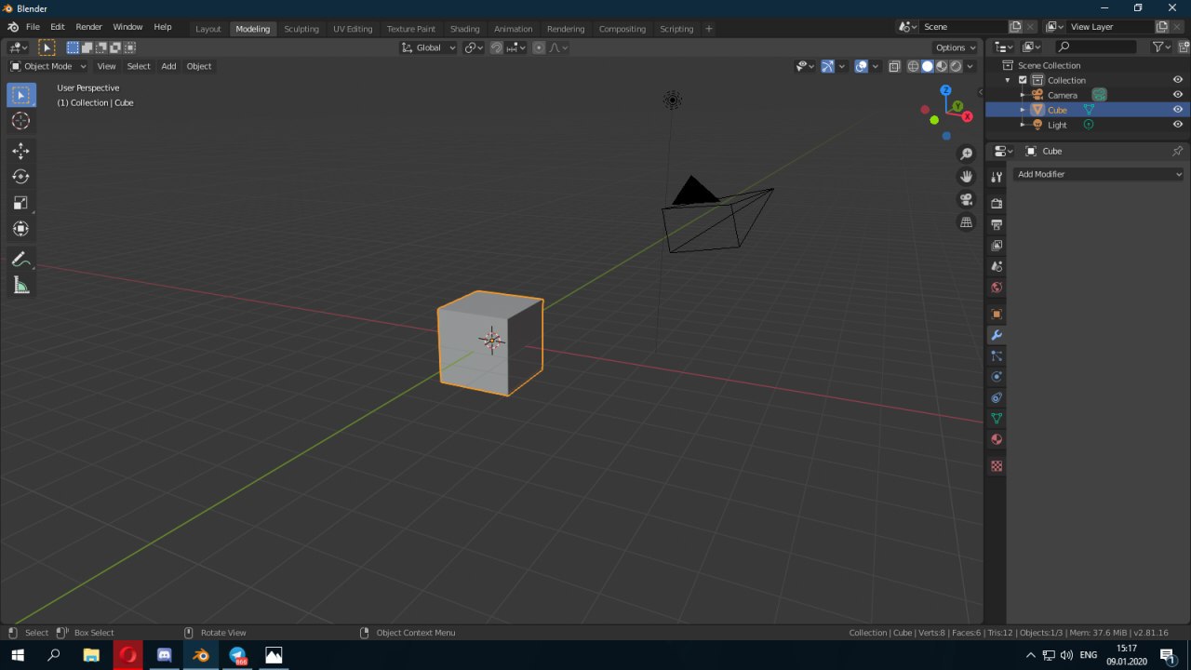Image resolution: width=1191 pixels, height=670 pixels.
Task: Activate the Cursor tool
Action: tap(20, 121)
